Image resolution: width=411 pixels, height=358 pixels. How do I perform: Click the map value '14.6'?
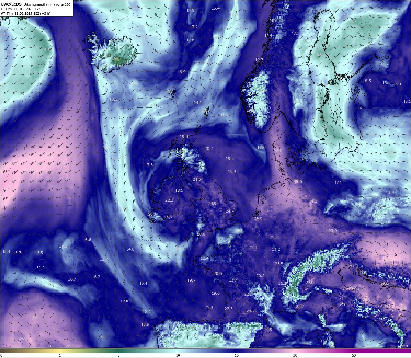(130, 249)
